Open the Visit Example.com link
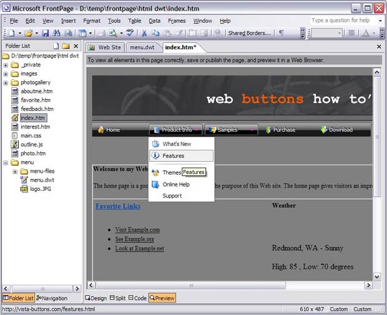Viewport: 387px width, 315px height. tap(137, 230)
